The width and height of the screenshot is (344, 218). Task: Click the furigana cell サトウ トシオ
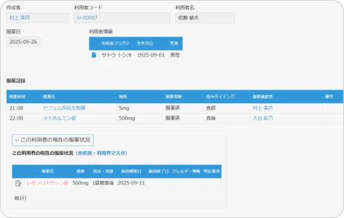[116, 55]
